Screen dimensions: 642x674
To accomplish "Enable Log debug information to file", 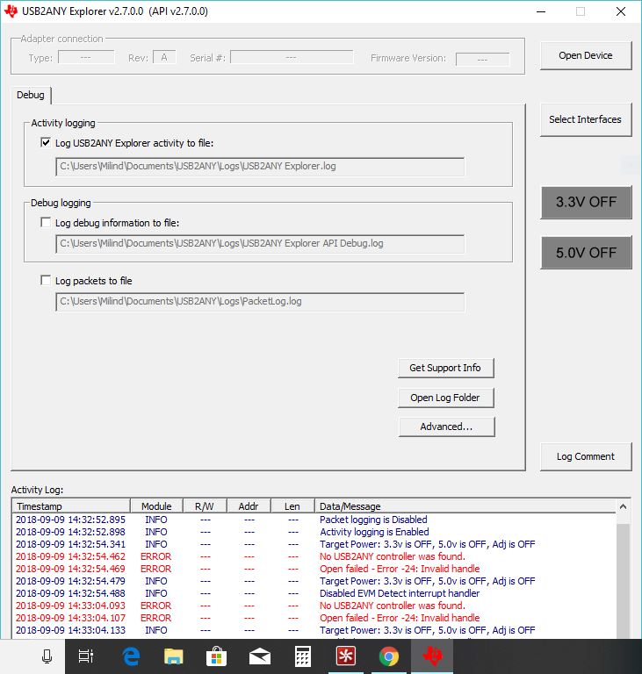I will [46, 222].
